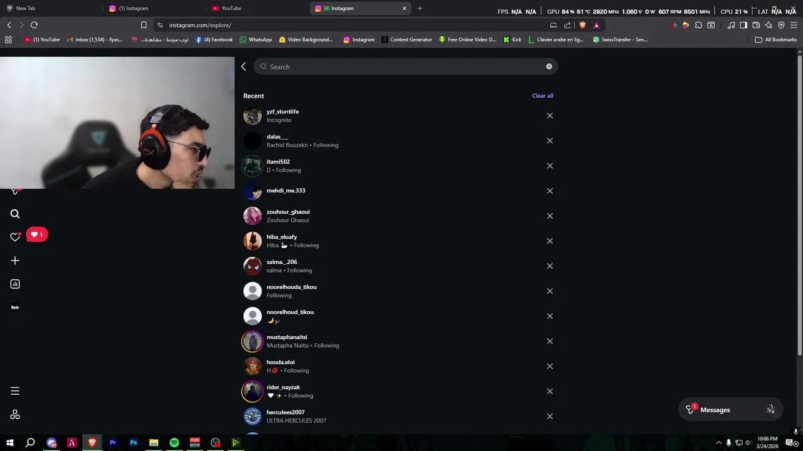Open the share page icon in address bar

click(x=568, y=25)
